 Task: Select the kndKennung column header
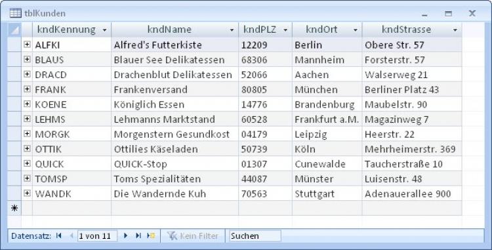(72, 30)
